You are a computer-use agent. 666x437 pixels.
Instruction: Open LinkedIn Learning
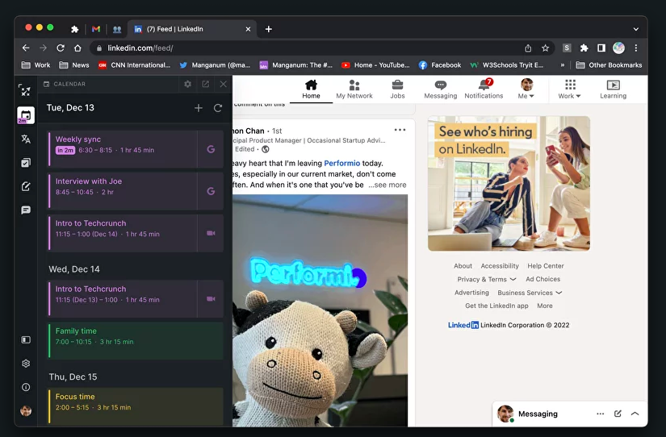[613, 89]
